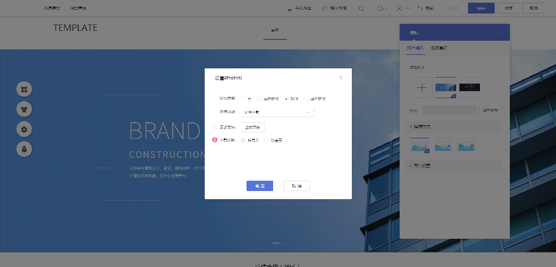The height and width of the screenshot is (267, 556).
Task: Close the link settings dialog
Action: tap(341, 77)
